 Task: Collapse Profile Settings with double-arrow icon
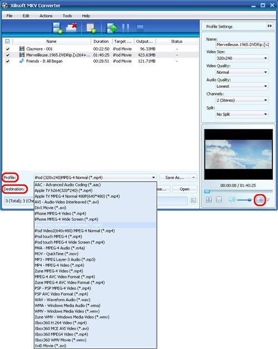pos(270,26)
